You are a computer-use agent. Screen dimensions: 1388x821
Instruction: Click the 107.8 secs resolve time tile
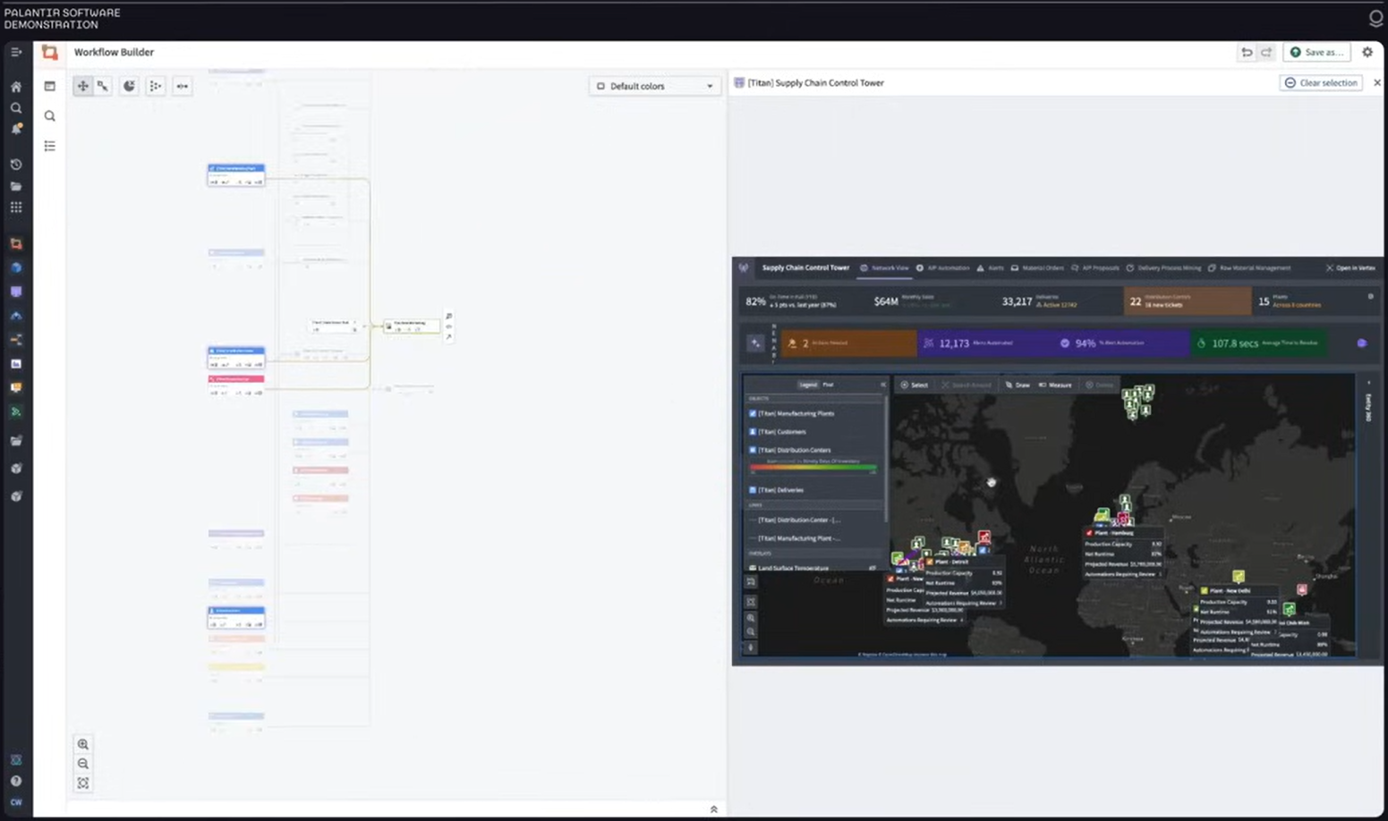coord(1258,343)
